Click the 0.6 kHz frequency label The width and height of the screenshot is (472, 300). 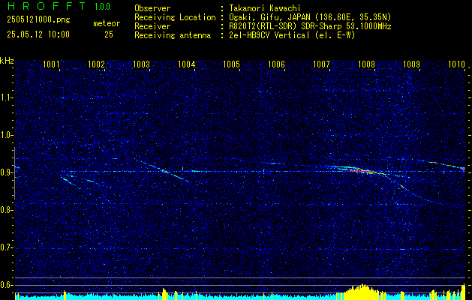pos(6,285)
